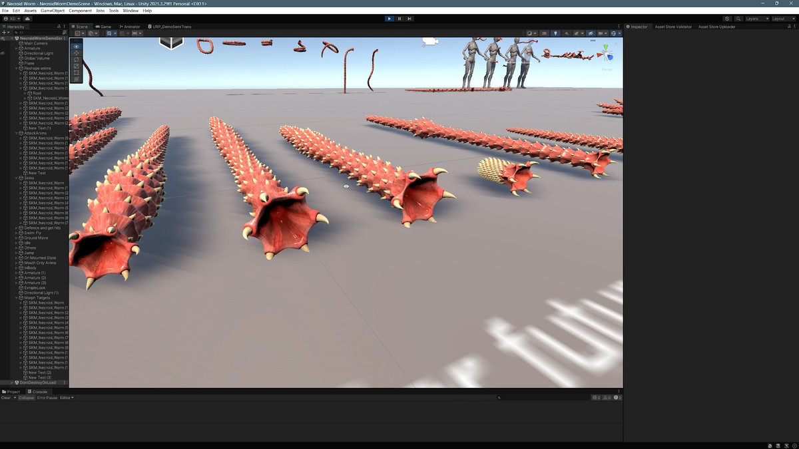Viewport: 799px width, 449px height.
Task: Select Plane object in Hierarchy
Action: (29, 63)
